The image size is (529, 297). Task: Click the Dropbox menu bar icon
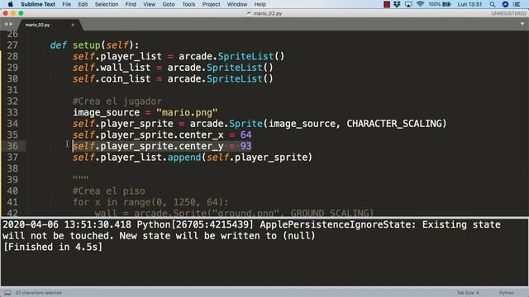[397, 4]
